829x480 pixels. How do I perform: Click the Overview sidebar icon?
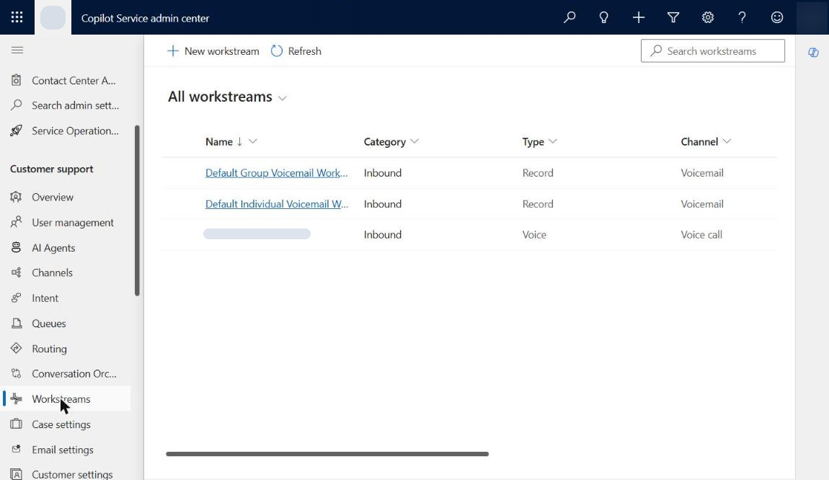pos(17,197)
